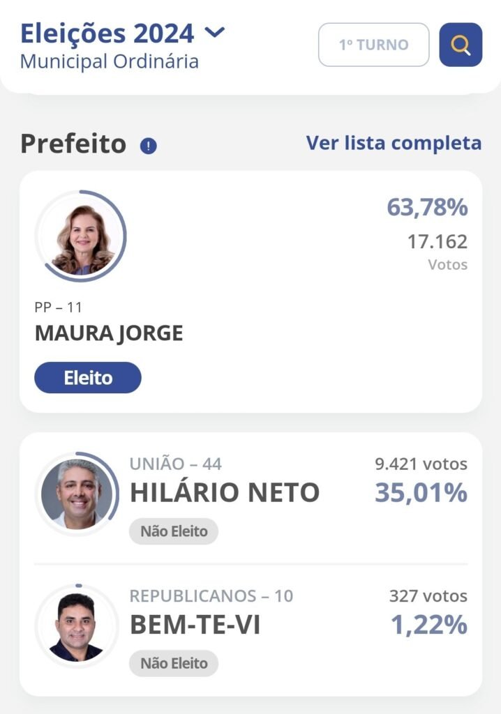Select the HILÁRIO NETO candidate name
This screenshot has height=714, width=501.
pyautogui.click(x=225, y=493)
